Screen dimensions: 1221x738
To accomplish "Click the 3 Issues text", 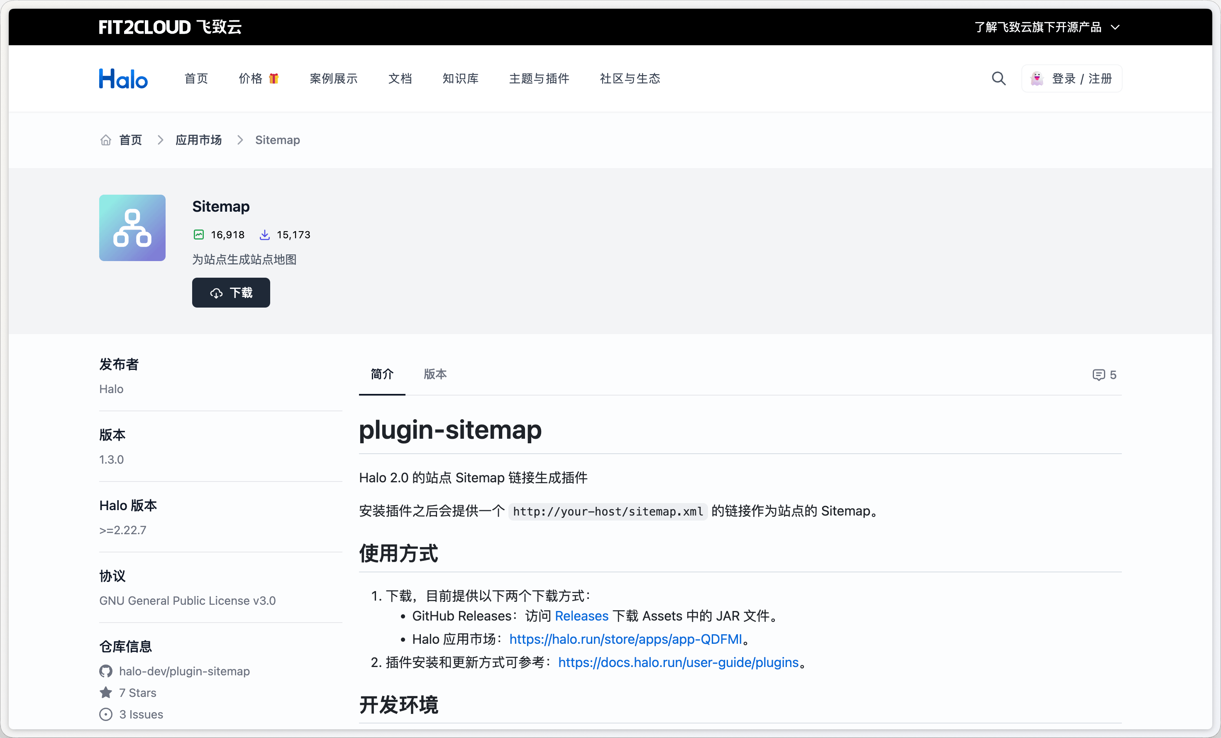I will click(x=141, y=714).
